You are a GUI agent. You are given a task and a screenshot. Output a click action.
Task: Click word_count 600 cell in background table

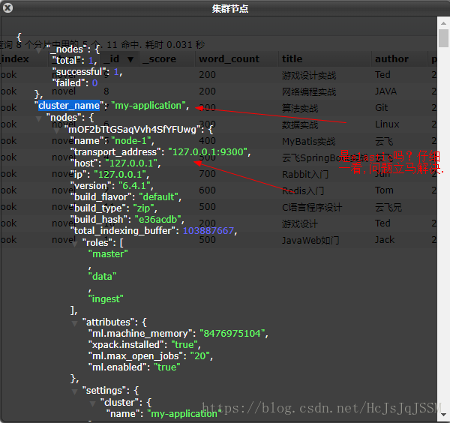point(207,190)
